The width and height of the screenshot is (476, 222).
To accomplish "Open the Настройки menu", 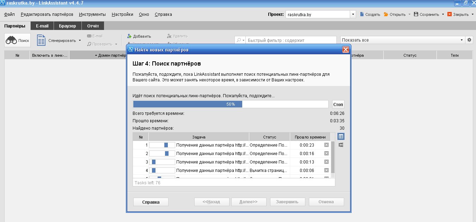I will coord(122,14).
